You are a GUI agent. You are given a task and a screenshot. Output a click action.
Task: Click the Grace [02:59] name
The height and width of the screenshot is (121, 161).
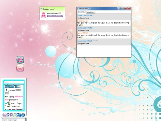point(83,33)
